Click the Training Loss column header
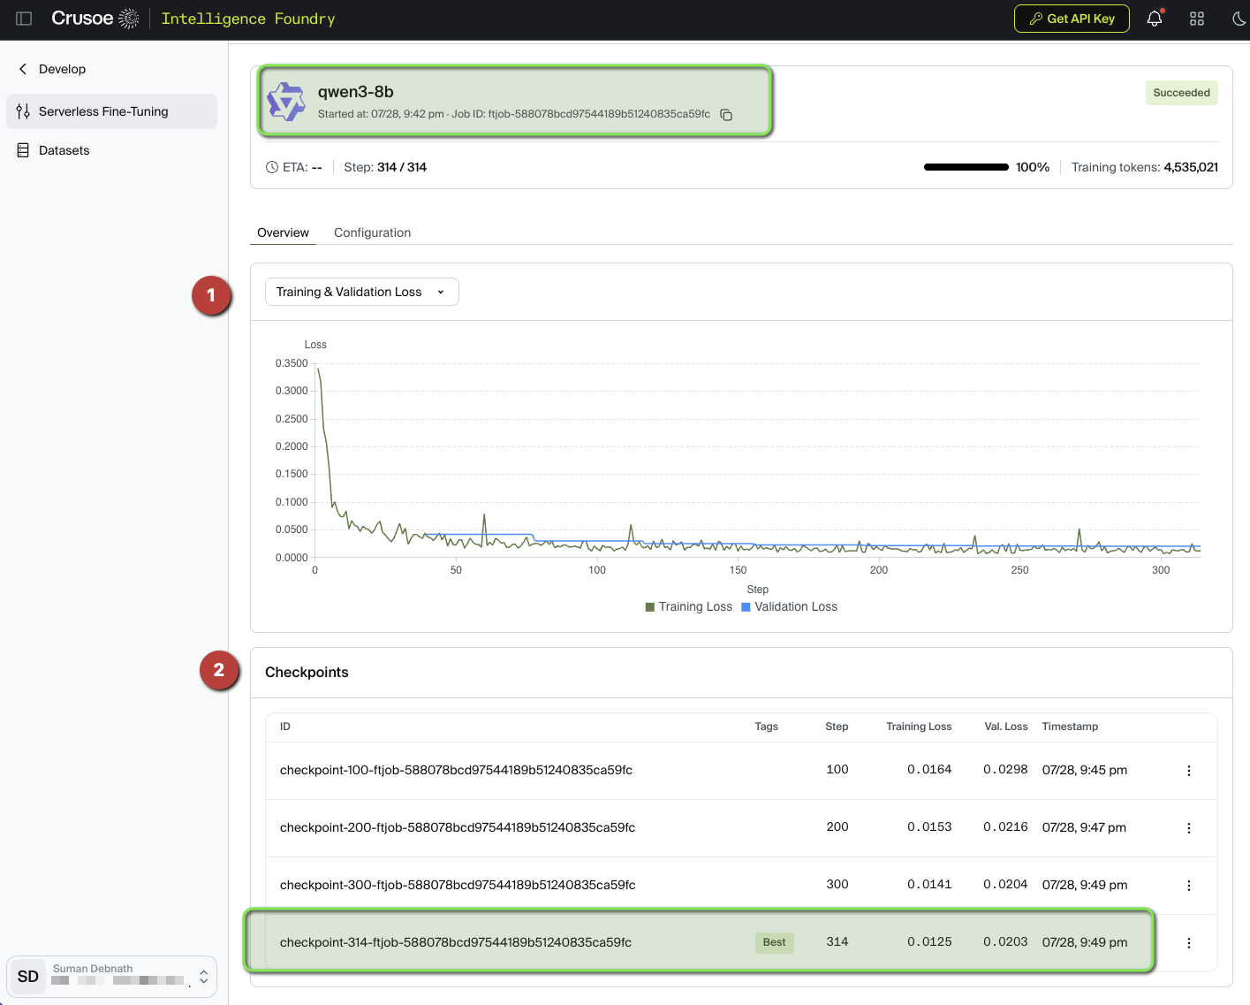1250x1005 pixels. (919, 727)
